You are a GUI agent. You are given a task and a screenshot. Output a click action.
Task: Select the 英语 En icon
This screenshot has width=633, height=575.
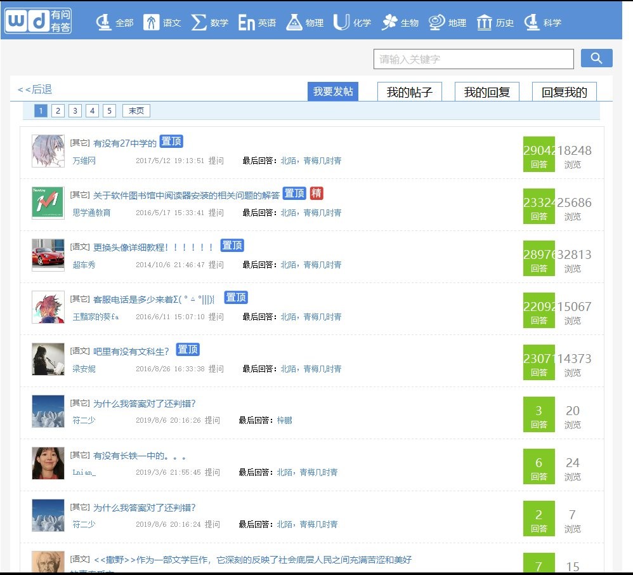(246, 23)
